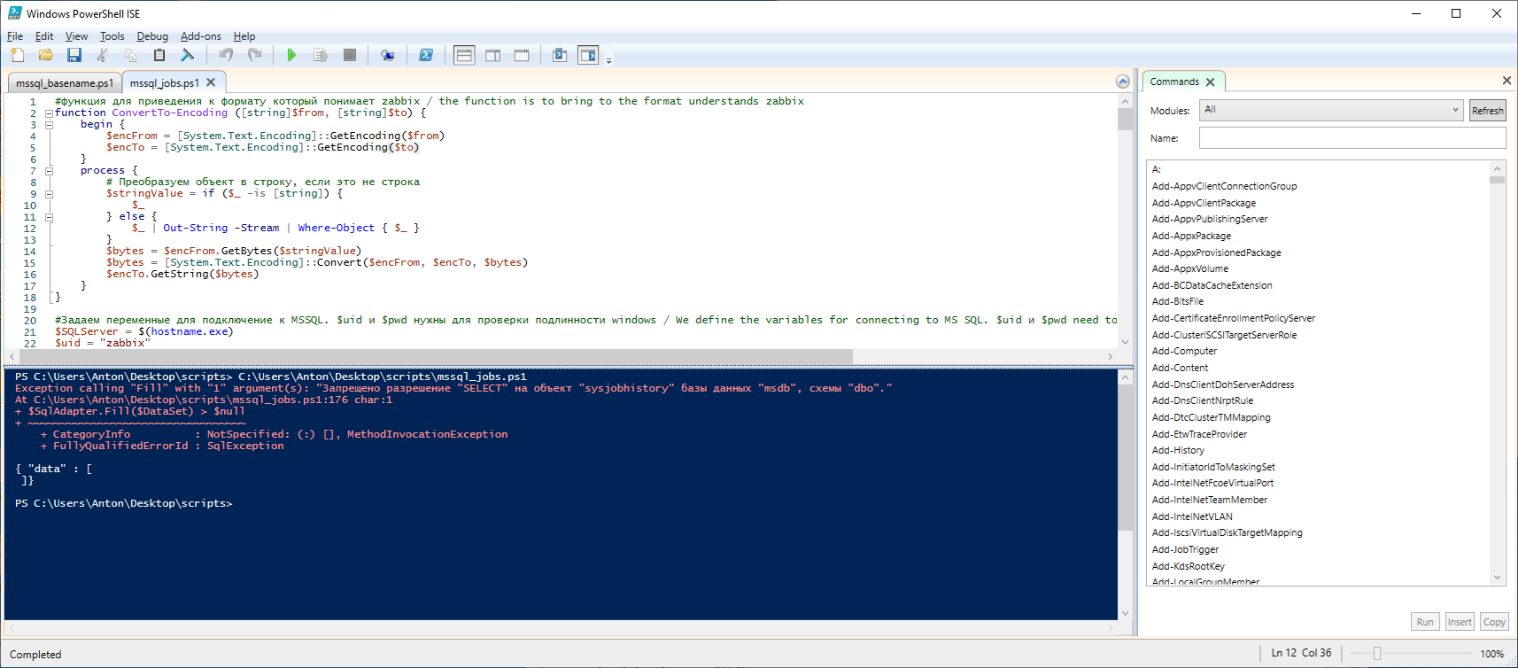
Task: Select Add-BitsFile in command list
Action: click(x=1177, y=301)
